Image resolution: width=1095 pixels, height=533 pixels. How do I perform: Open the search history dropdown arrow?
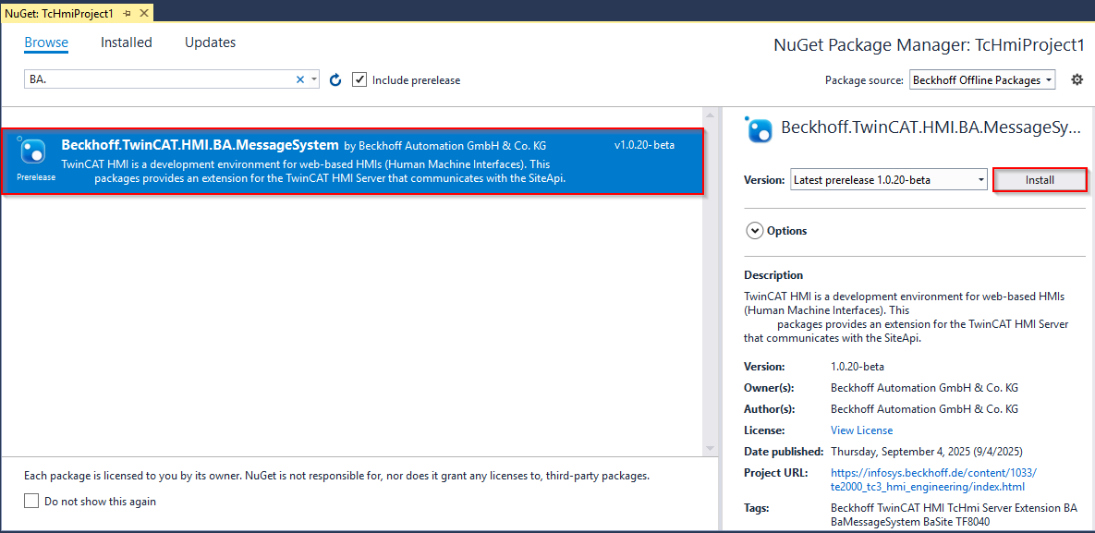[314, 80]
